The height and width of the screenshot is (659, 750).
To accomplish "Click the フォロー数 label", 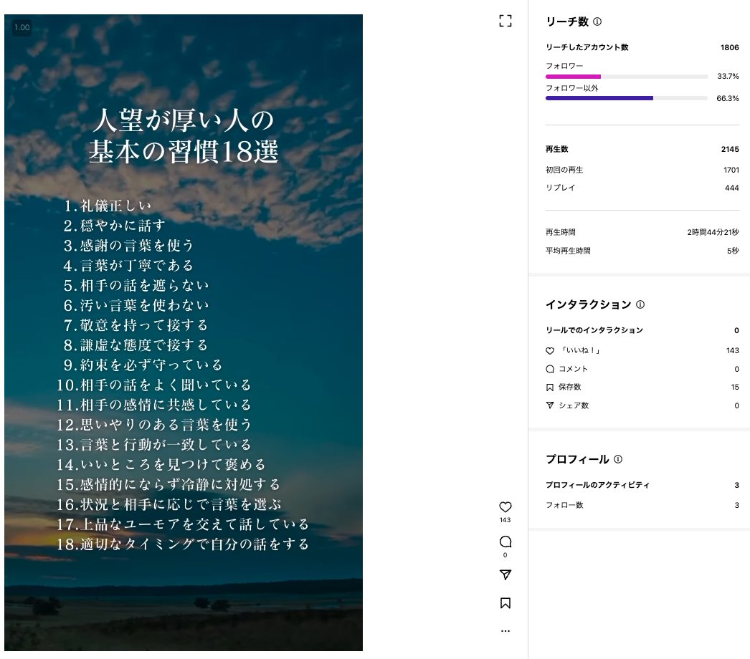I will click(564, 505).
